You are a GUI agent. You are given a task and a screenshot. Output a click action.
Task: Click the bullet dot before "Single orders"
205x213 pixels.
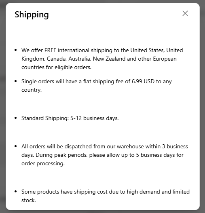tap(16, 81)
